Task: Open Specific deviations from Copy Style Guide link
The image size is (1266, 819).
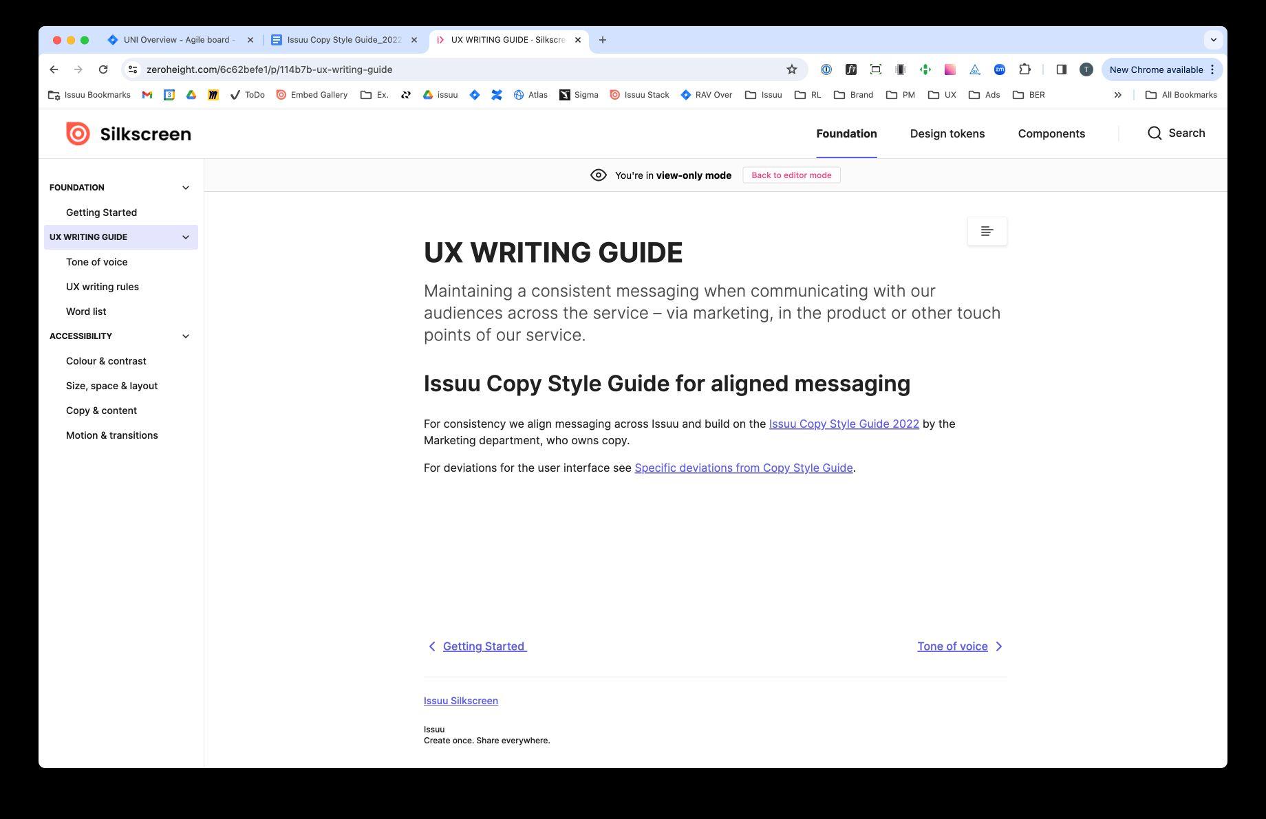Action: coord(743,468)
